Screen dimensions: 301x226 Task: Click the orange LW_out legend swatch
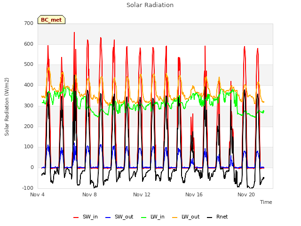[x=175, y=217]
